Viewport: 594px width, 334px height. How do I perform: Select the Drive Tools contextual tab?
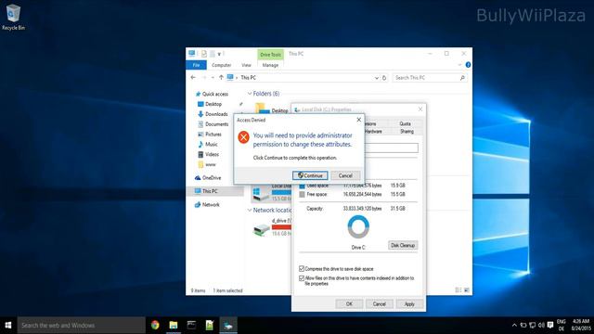[x=270, y=55]
